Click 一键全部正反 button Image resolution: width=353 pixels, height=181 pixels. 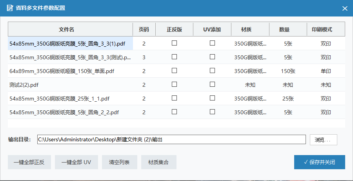click(29, 162)
